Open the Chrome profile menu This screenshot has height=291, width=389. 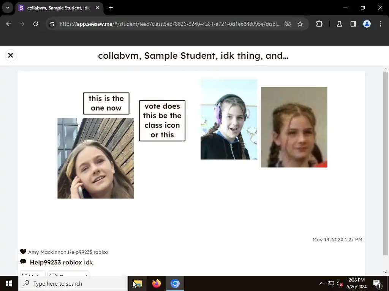click(x=367, y=24)
